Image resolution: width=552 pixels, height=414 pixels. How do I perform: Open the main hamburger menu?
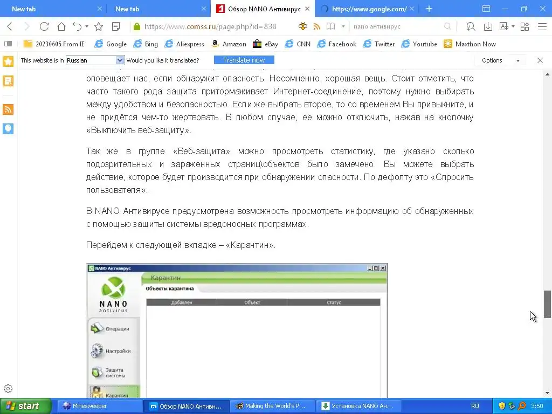pos(542,26)
